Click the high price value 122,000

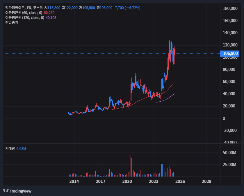(71, 8)
